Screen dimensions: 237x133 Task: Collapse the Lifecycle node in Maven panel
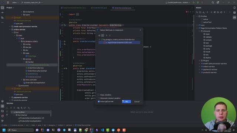click(199, 31)
